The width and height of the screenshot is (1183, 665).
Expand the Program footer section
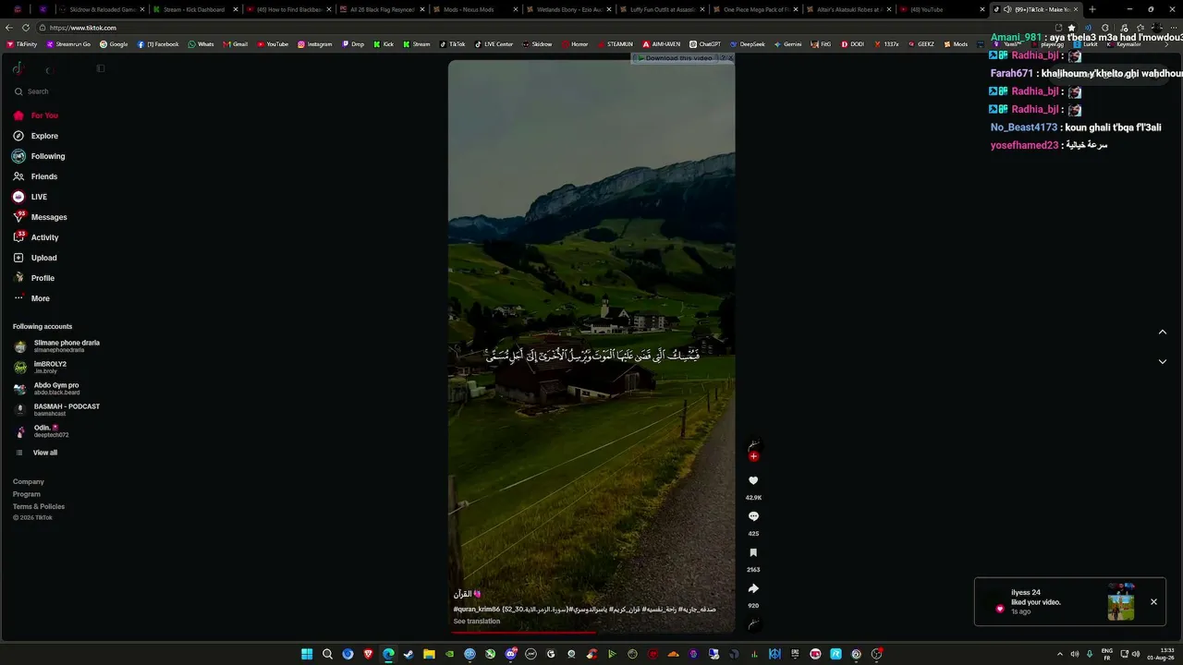pos(27,494)
